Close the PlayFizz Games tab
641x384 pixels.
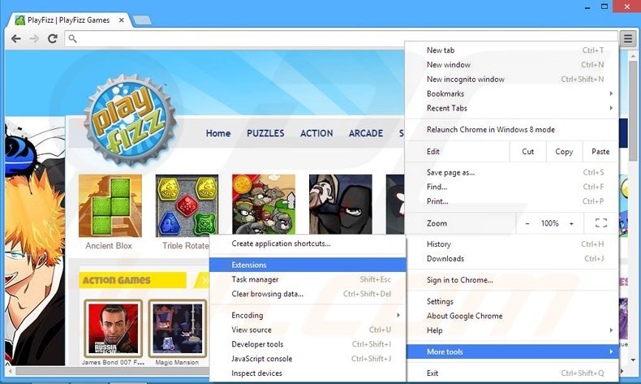pos(122,19)
